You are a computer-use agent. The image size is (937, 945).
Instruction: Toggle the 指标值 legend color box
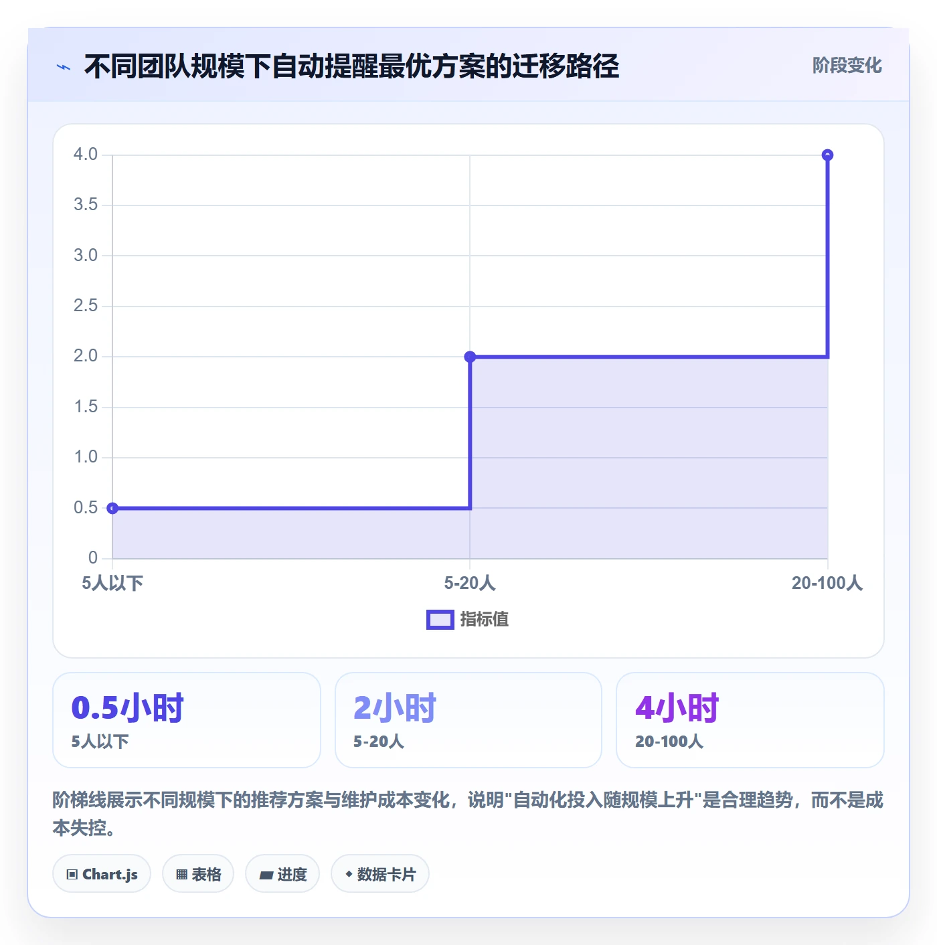440,620
